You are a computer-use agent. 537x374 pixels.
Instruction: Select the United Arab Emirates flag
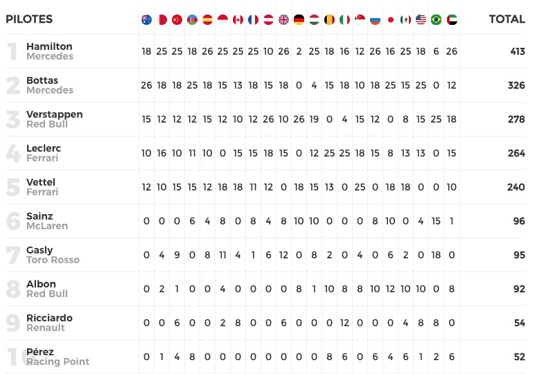(x=451, y=19)
